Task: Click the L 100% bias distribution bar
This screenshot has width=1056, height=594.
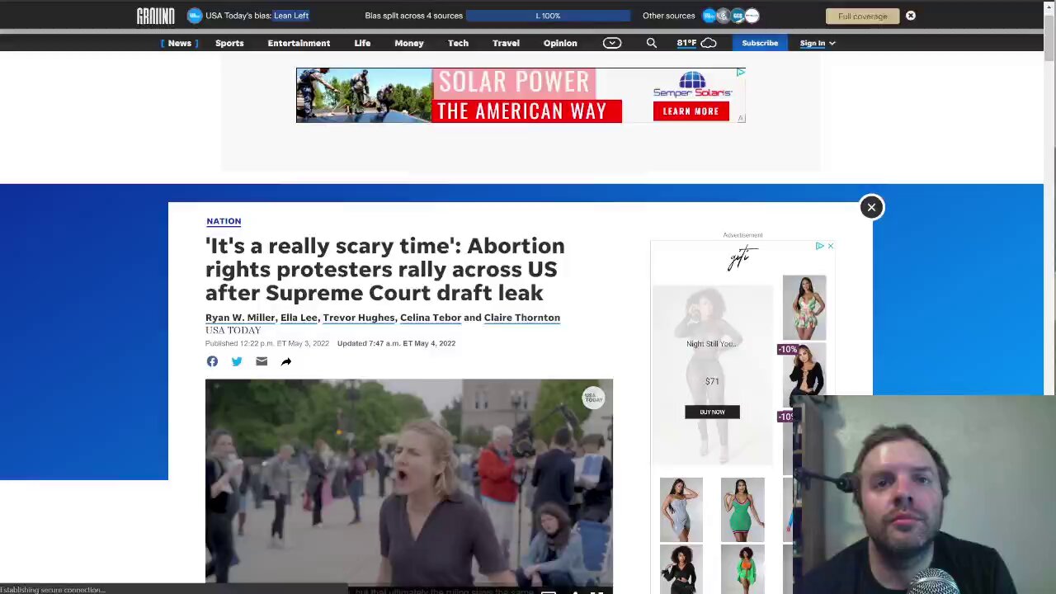Action: (x=548, y=16)
